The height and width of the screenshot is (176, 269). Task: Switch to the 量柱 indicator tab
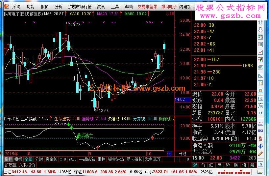[101, 159]
